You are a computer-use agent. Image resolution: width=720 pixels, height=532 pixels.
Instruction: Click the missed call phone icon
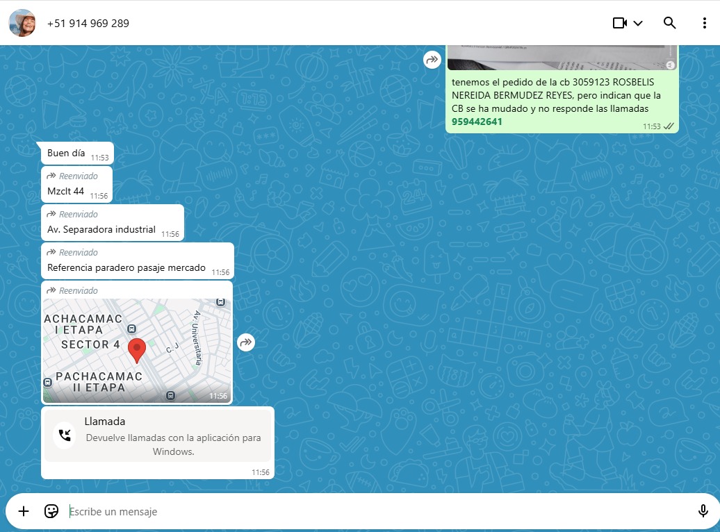(65, 435)
